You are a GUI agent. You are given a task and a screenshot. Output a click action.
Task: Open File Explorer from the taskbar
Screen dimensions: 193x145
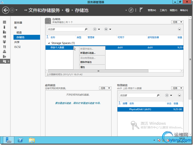[32, 140]
